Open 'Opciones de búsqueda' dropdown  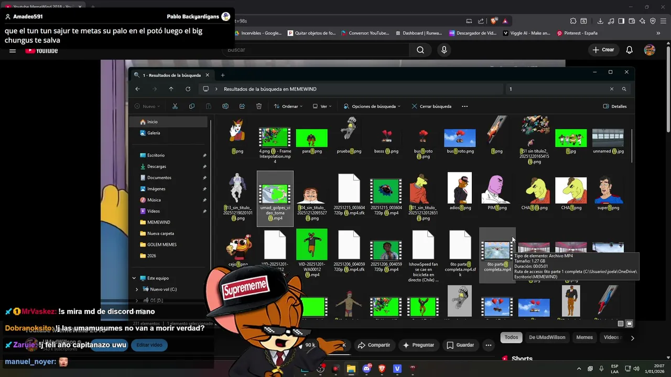click(372, 106)
